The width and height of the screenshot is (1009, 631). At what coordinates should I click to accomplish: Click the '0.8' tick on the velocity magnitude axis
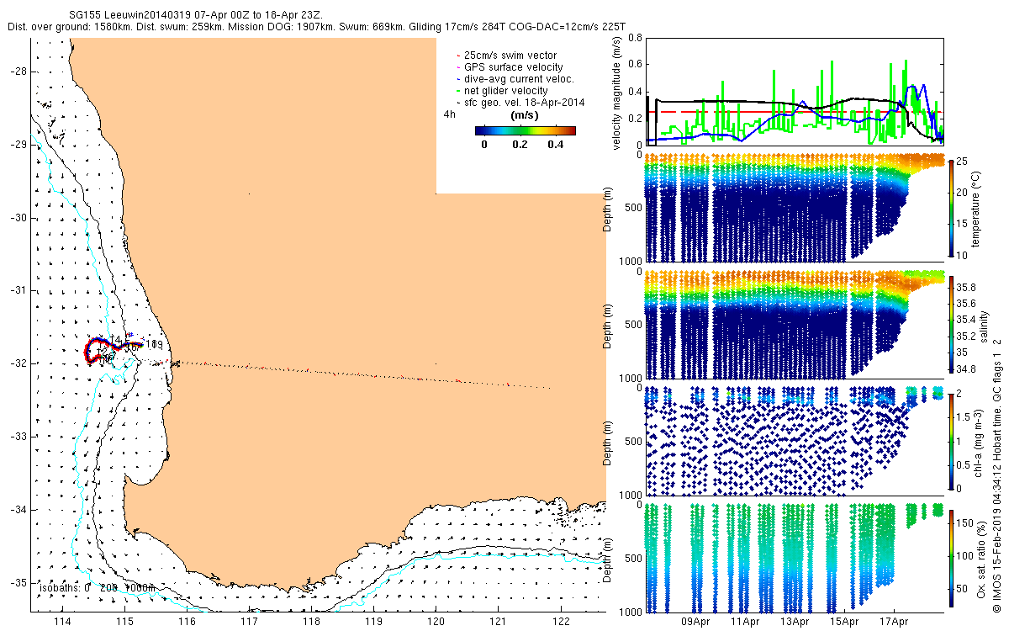634,38
